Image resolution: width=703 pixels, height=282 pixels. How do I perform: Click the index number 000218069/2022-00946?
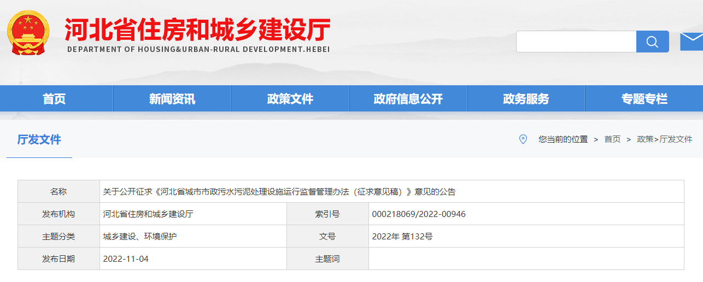(x=419, y=214)
